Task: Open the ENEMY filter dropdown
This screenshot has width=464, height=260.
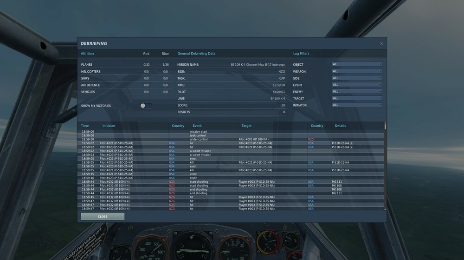Action: [357, 92]
